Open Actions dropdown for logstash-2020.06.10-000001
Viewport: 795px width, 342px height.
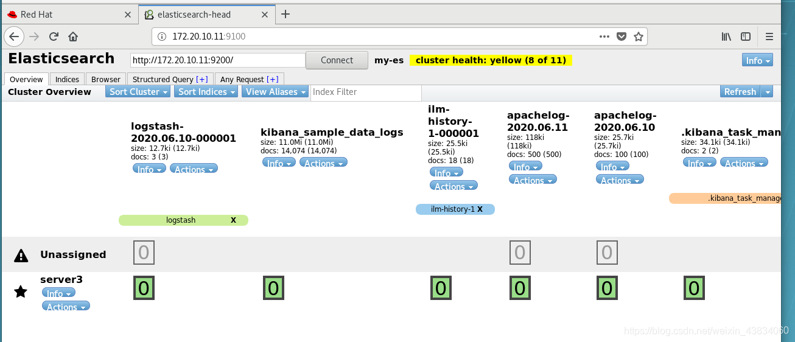[x=194, y=169]
